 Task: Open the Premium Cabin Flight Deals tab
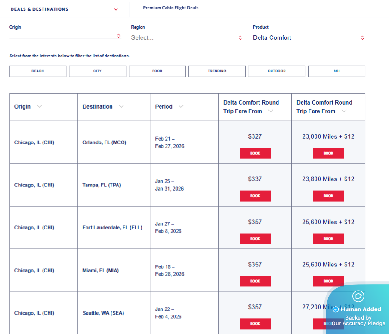(171, 8)
